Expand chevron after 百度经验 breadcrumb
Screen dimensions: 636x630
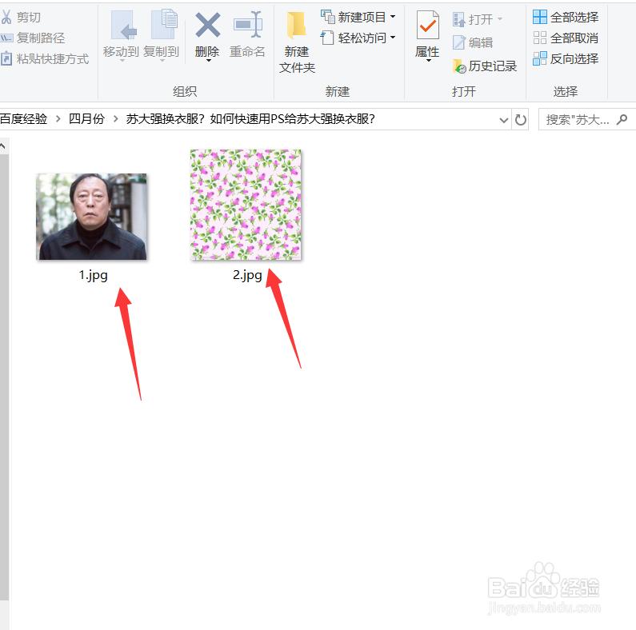click(58, 119)
